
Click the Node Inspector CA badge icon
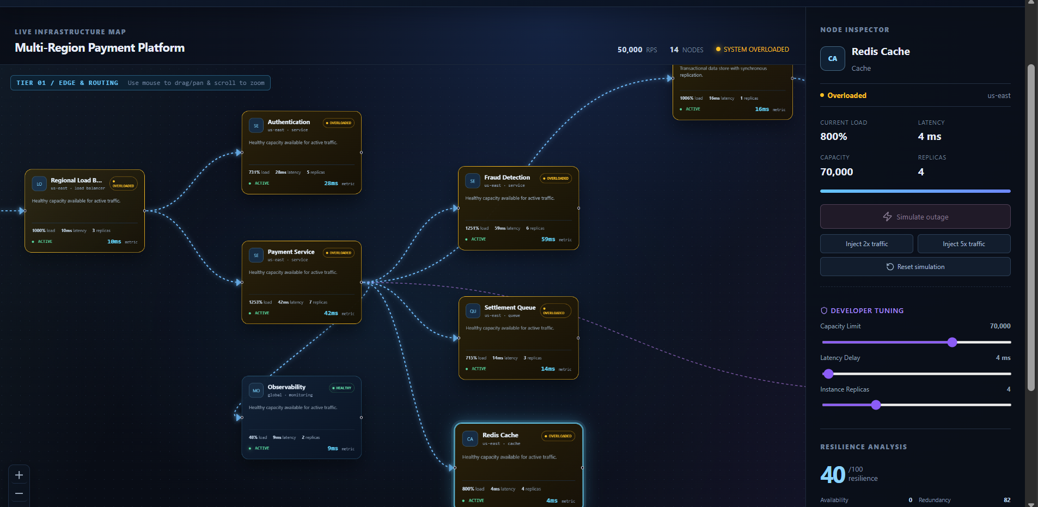point(833,59)
